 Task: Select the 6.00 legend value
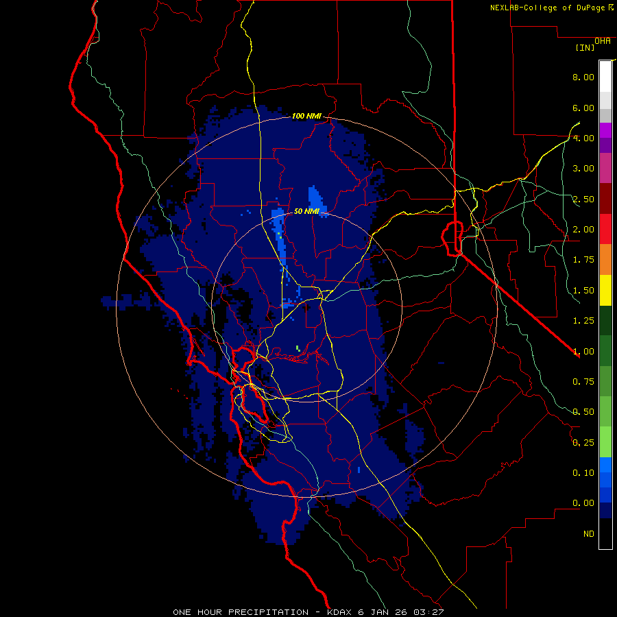pyautogui.click(x=583, y=108)
